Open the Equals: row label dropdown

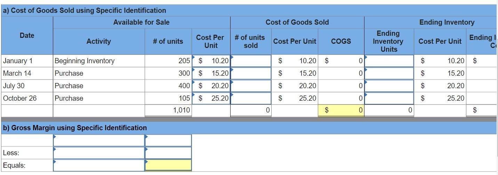tap(99, 165)
